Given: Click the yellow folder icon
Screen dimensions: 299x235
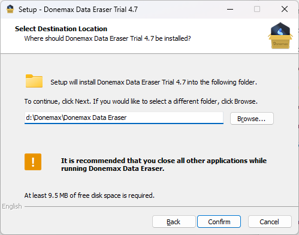Looking at the screenshot, I should [x=34, y=81].
